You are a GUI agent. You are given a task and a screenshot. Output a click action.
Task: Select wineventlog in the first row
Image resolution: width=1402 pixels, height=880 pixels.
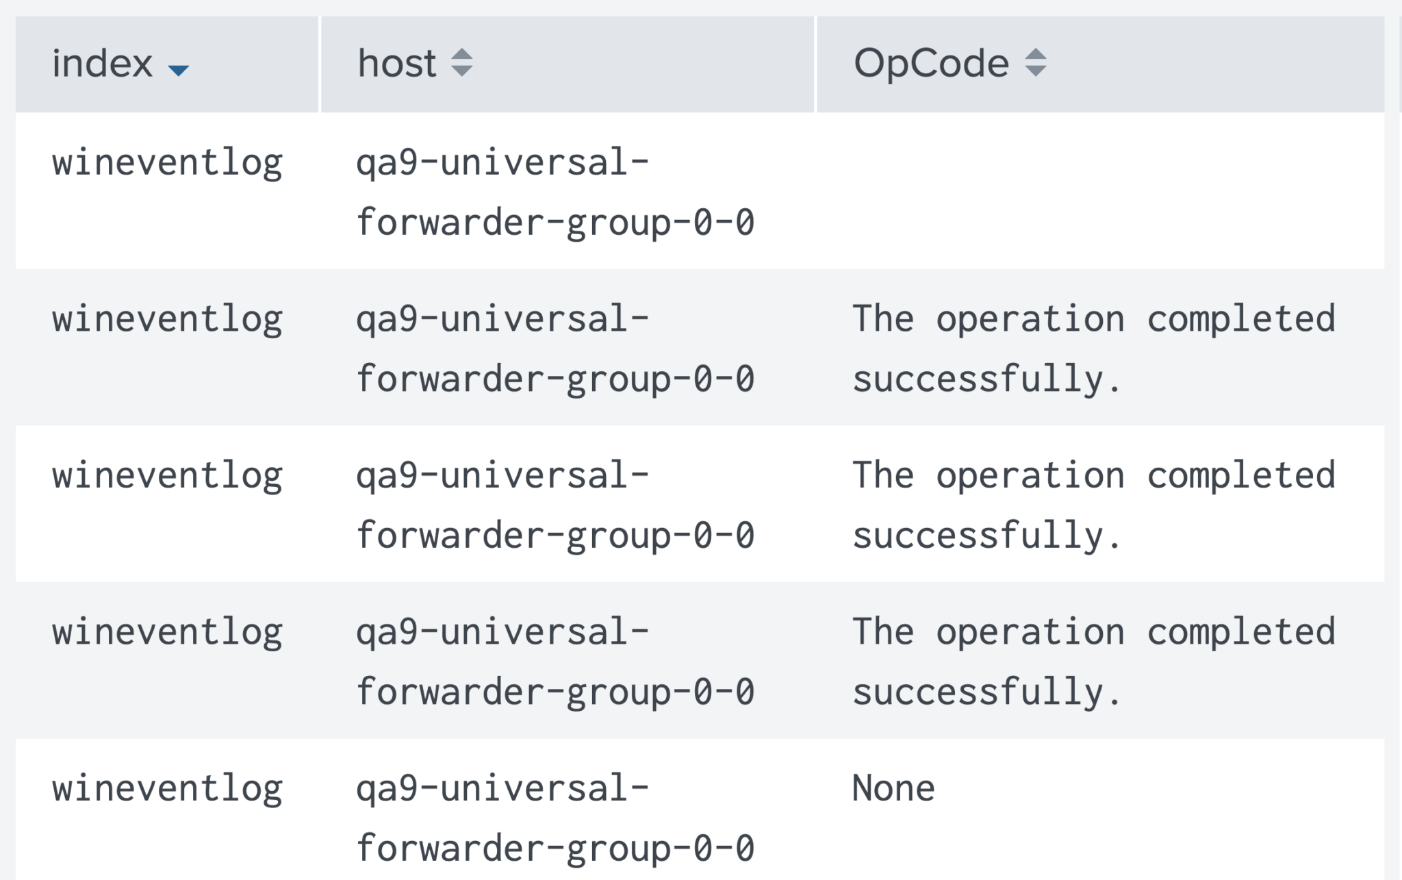pos(167,164)
